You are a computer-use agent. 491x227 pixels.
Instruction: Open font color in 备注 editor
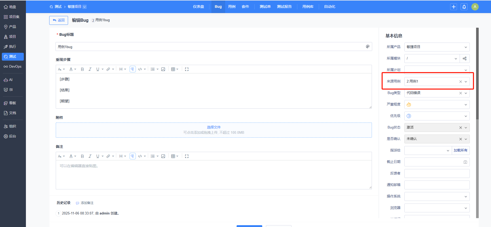(x=73, y=156)
